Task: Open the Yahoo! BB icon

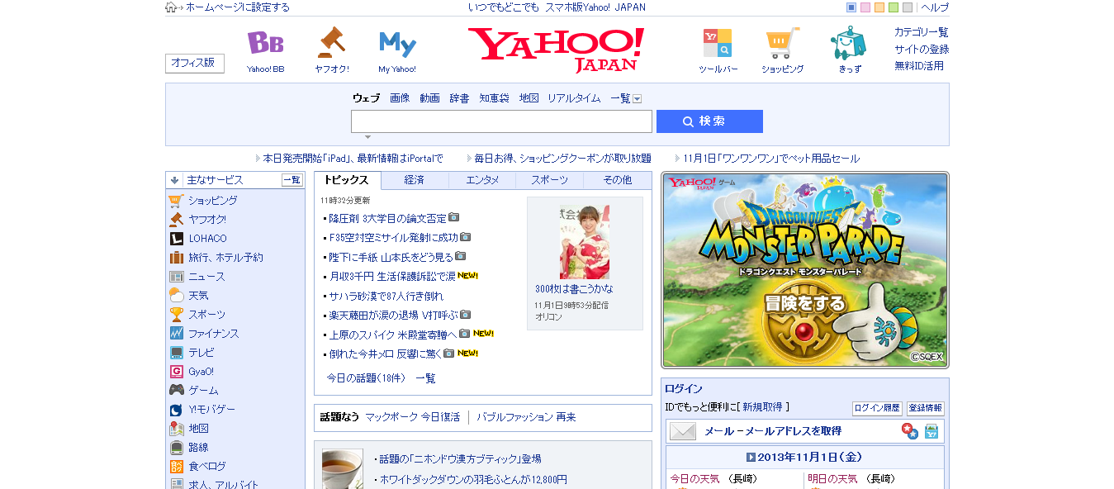Action: click(x=265, y=43)
